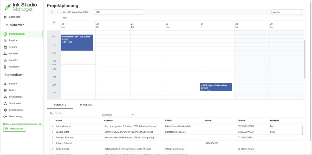The image size is (312, 155).
Task: Go to next week with right chevron
Action: (x=58, y=12)
